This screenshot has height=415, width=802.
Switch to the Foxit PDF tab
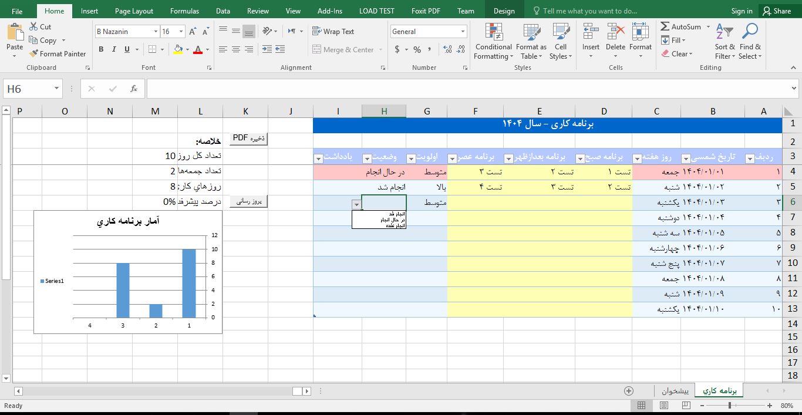point(426,11)
